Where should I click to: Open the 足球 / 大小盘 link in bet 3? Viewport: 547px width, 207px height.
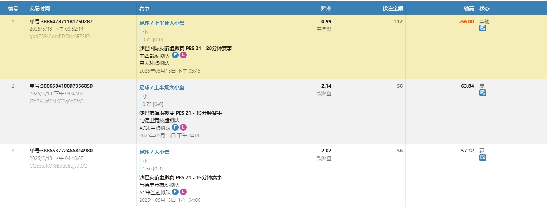[x=154, y=152]
